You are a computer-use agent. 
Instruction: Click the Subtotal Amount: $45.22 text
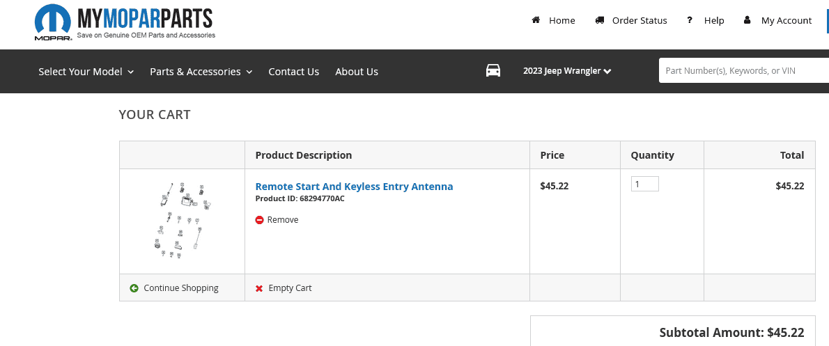click(731, 332)
